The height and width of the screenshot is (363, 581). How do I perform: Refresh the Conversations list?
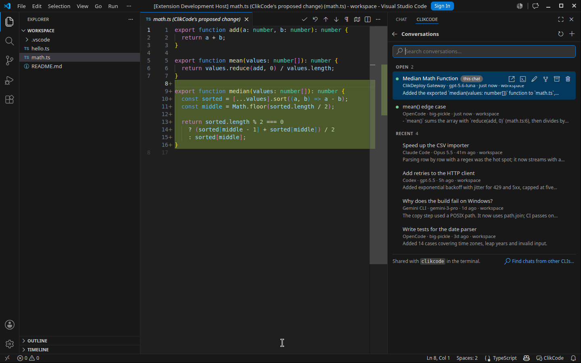560,34
